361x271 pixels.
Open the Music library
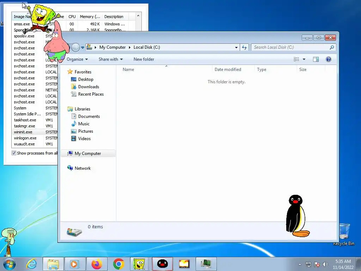click(x=84, y=124)
